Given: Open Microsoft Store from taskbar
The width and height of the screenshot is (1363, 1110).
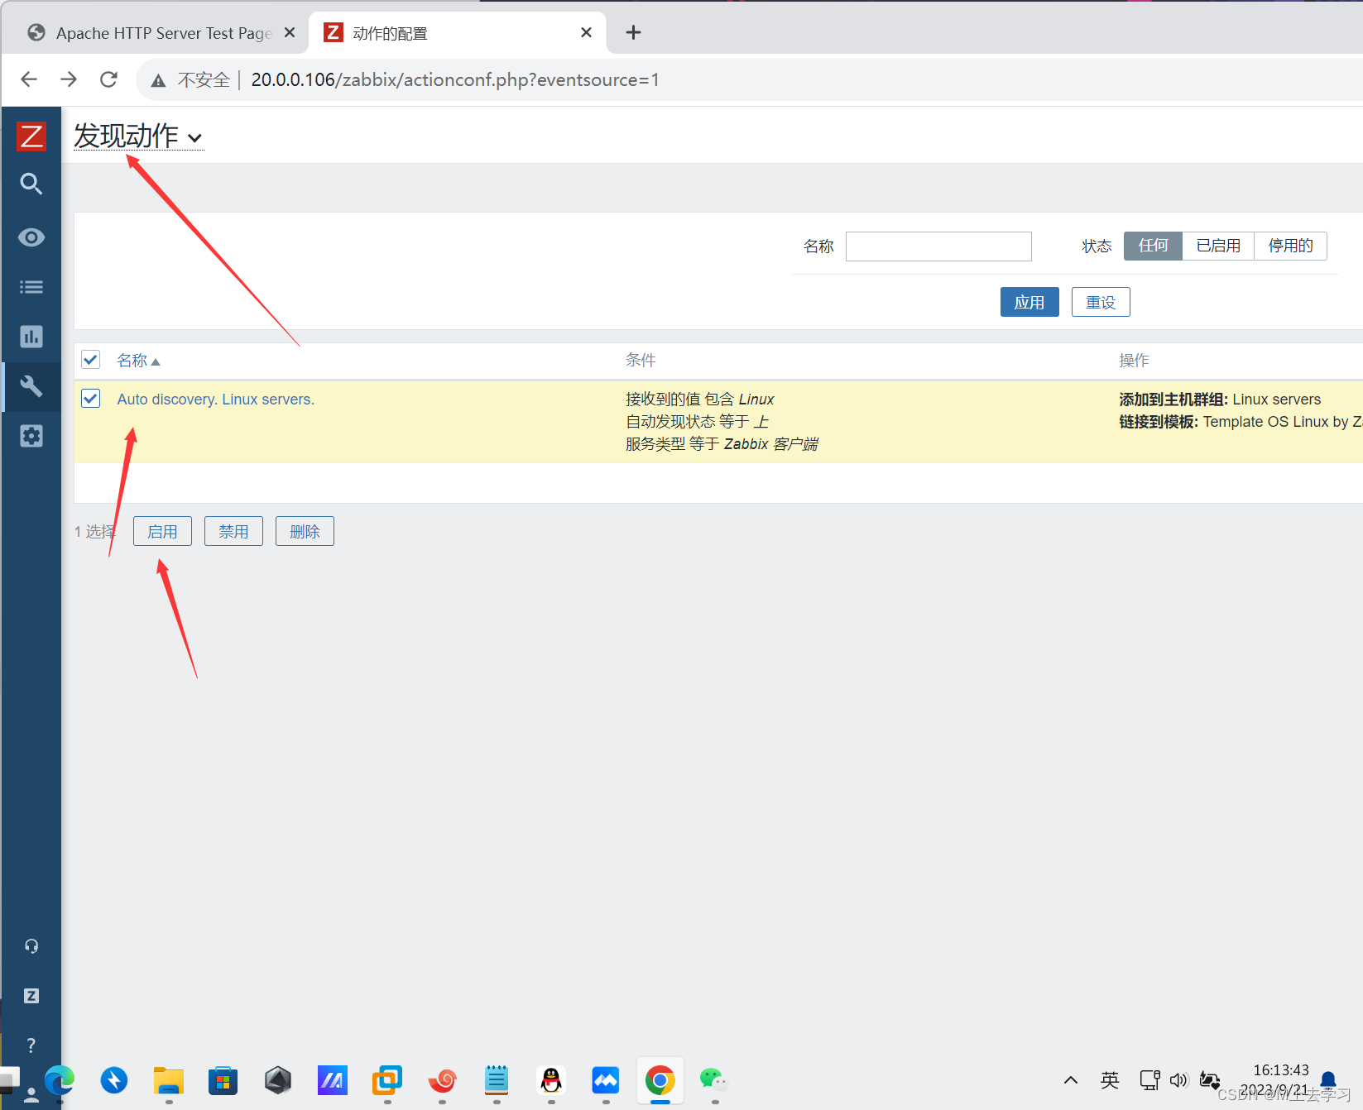Looking at the screenshot, I should [x=223, y=1080].
